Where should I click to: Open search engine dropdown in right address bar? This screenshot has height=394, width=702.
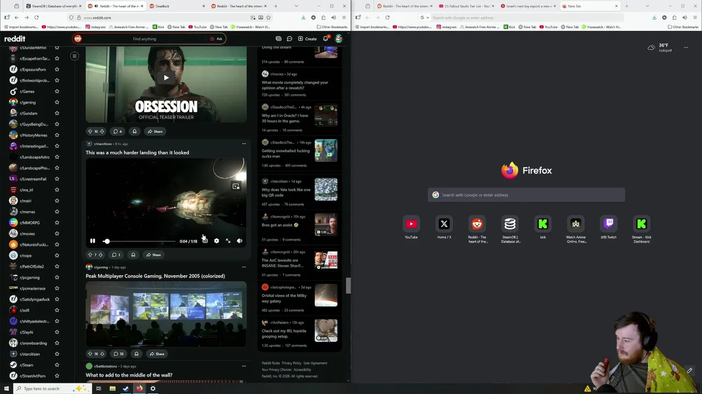click(x=423, y=18)
